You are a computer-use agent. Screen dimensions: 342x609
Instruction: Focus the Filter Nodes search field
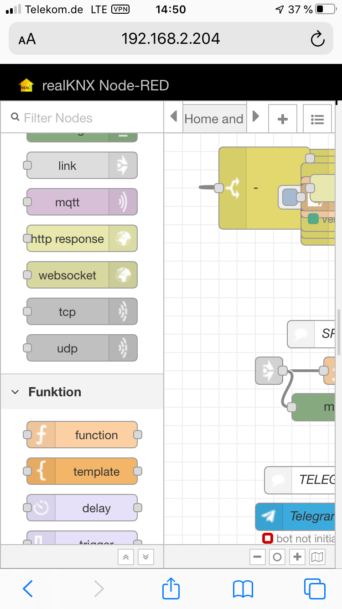point(82,118)
